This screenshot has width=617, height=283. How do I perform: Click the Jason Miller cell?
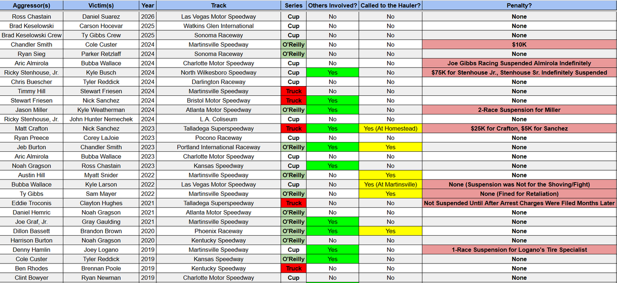point(31,110)
